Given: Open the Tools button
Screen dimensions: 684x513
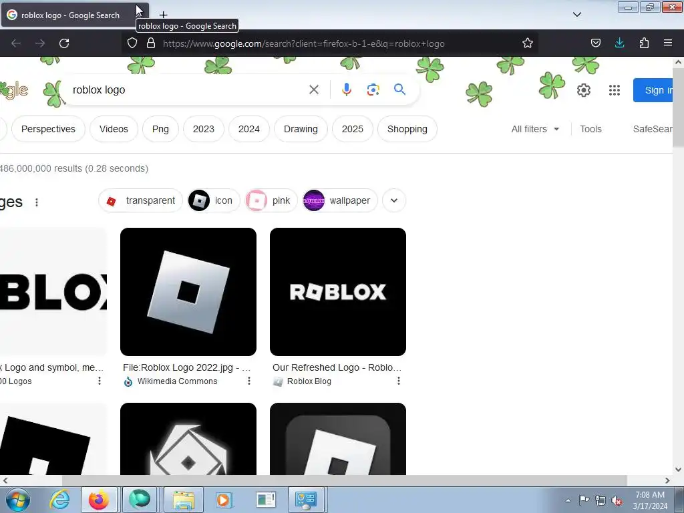Looking at the screenshot, I should [x=590, y=129].
